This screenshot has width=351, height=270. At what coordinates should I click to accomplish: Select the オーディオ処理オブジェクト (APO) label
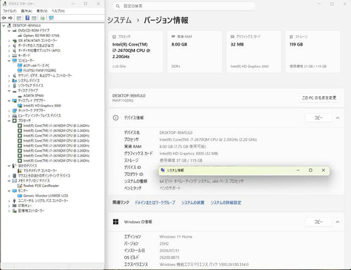[x=39, y=50]
